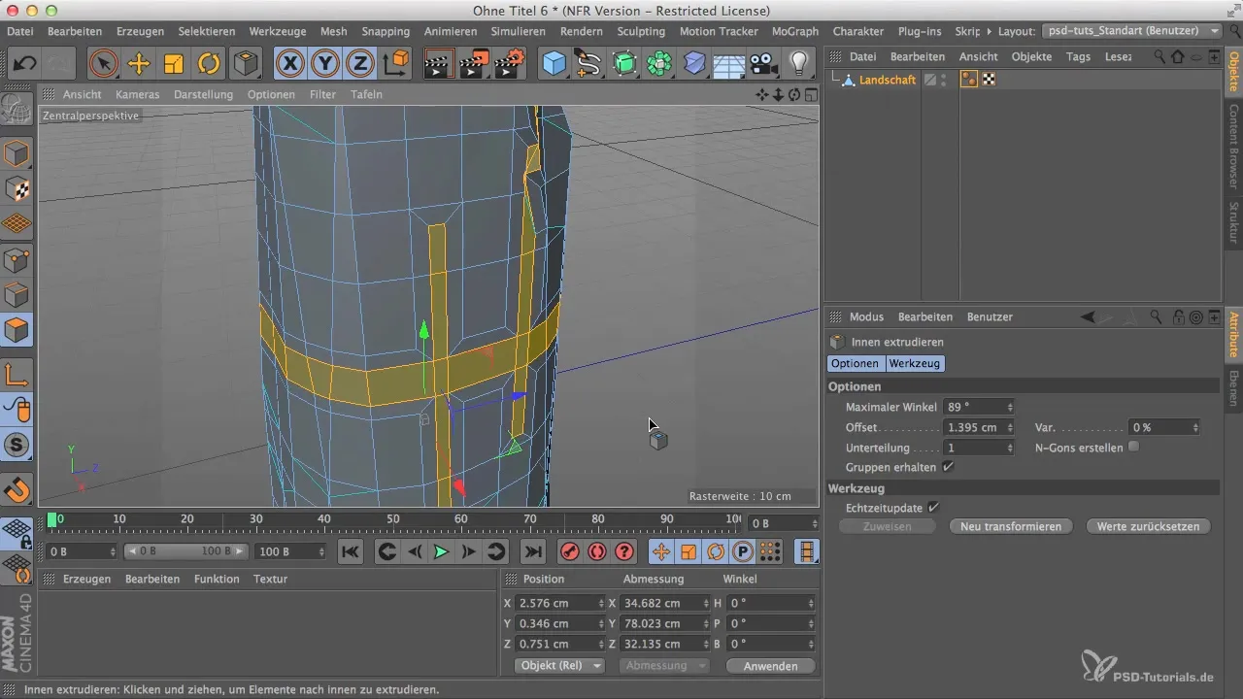Select the Rotate tool
Image resolution: width=1243 pixels, height=699 pixels.
[209, 64]
